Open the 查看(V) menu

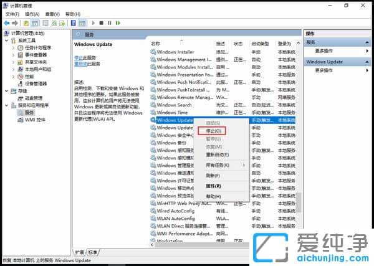(52, 14)
